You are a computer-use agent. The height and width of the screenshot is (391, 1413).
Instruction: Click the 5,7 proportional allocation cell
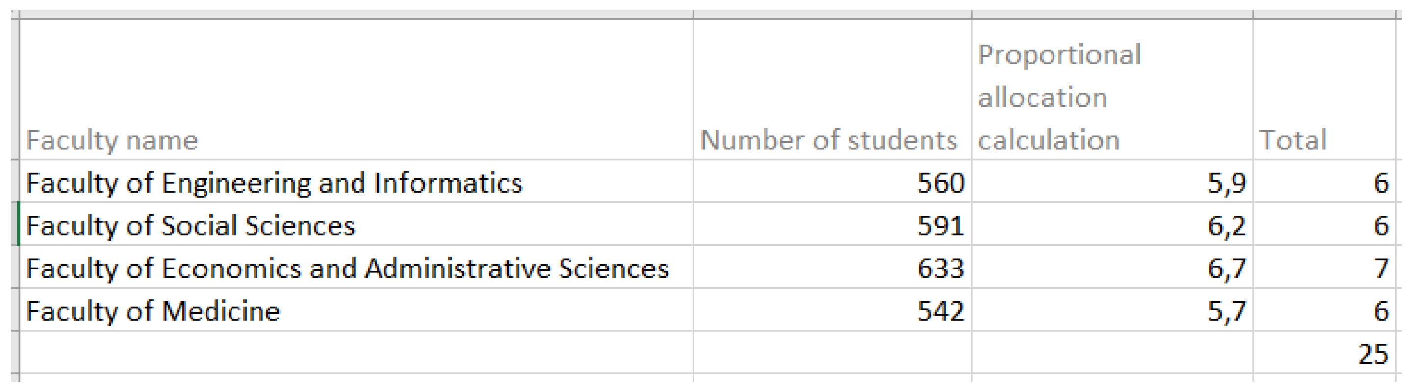coord(1111,311)
